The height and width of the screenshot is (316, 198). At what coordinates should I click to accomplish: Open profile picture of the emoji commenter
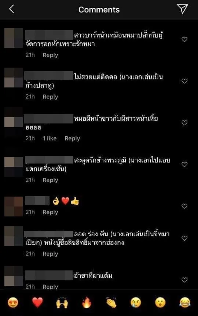[x=14, y=207]
